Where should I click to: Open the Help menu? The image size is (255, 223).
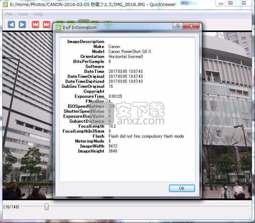click(38, 14)
